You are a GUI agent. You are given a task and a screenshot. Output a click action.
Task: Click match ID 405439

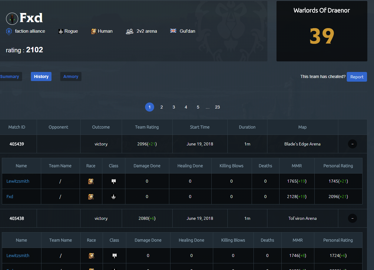tap(17, 144)
